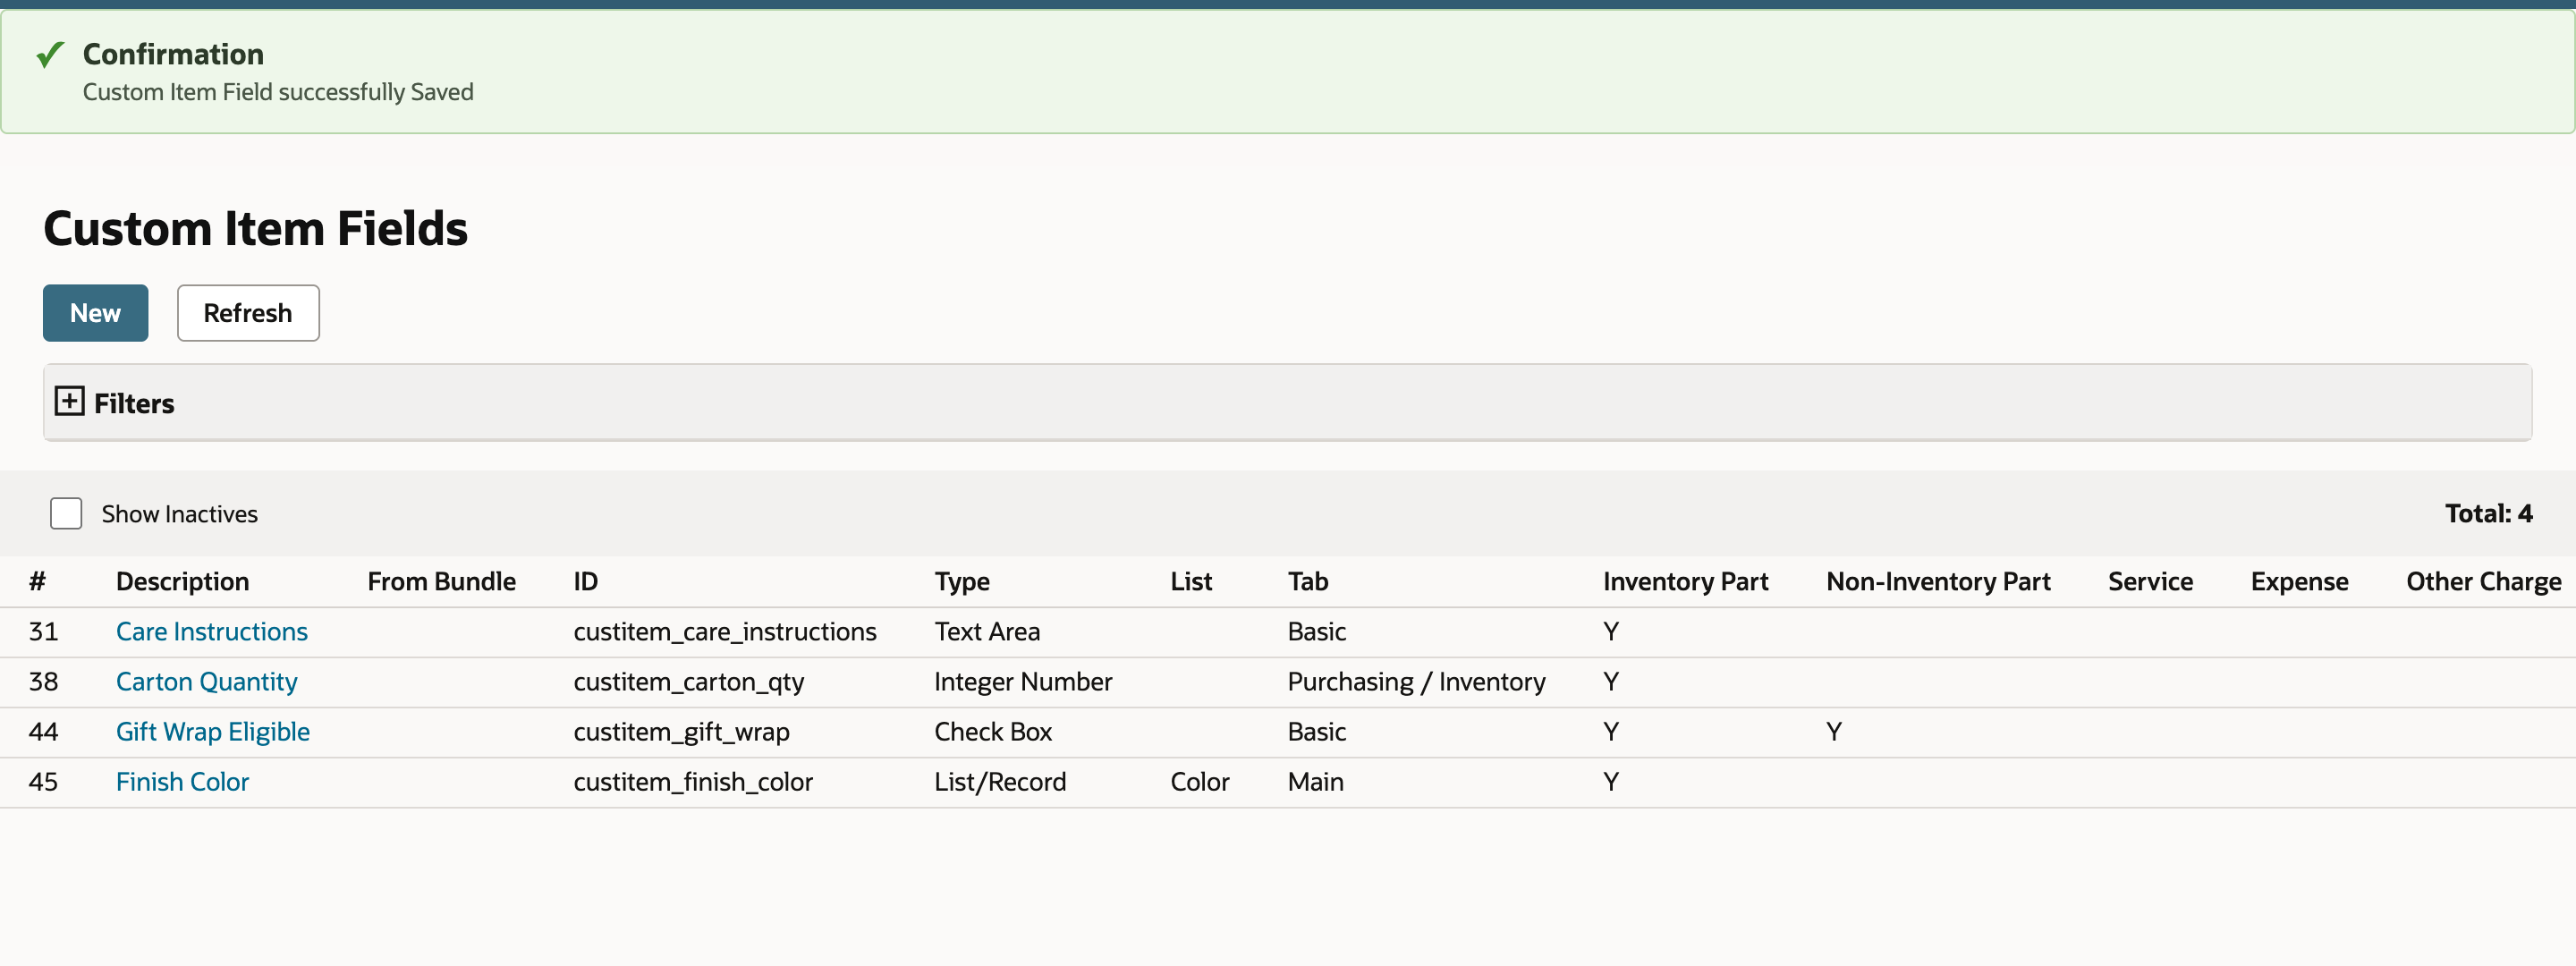
Task: Select the Other Charge column header
Action: pyautogui.click(x=2483, y=582)
